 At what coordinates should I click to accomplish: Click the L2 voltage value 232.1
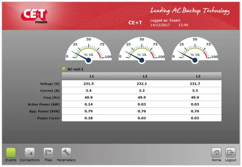tap(142, 84)
